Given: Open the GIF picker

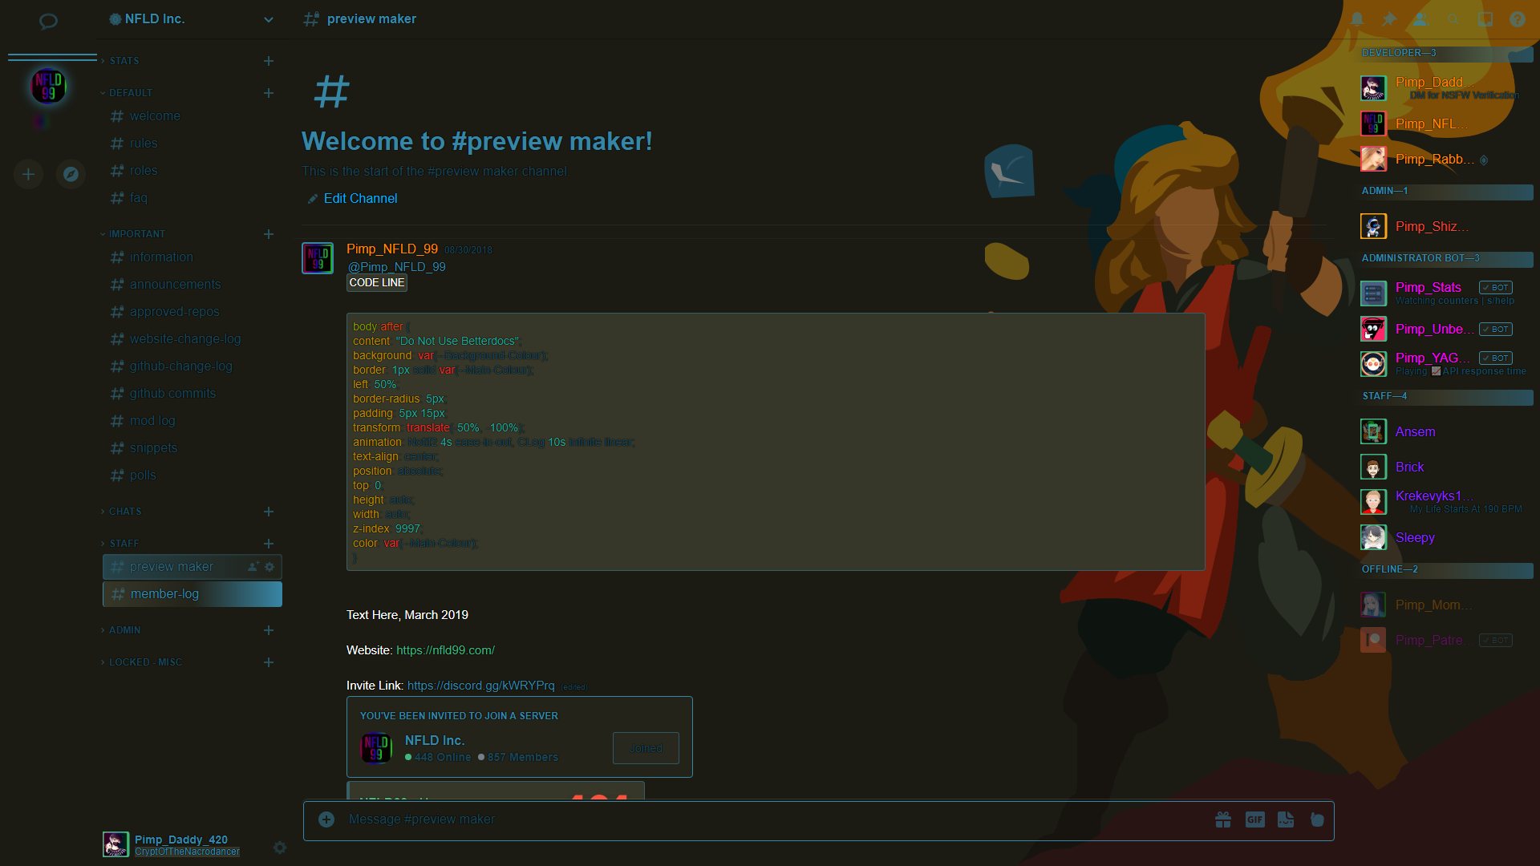Looking at the screenshot, I should click(x=1254, y=819).
